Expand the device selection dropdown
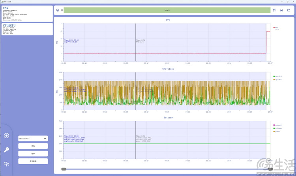296x176 pixels. 33,139
